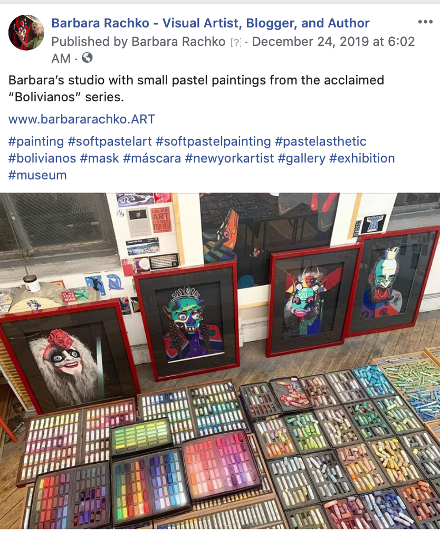Image resolution: width=440 pixels, height=533 pixels.
Task: Click the #museum hashtag
Action: [x=37, y=175]
